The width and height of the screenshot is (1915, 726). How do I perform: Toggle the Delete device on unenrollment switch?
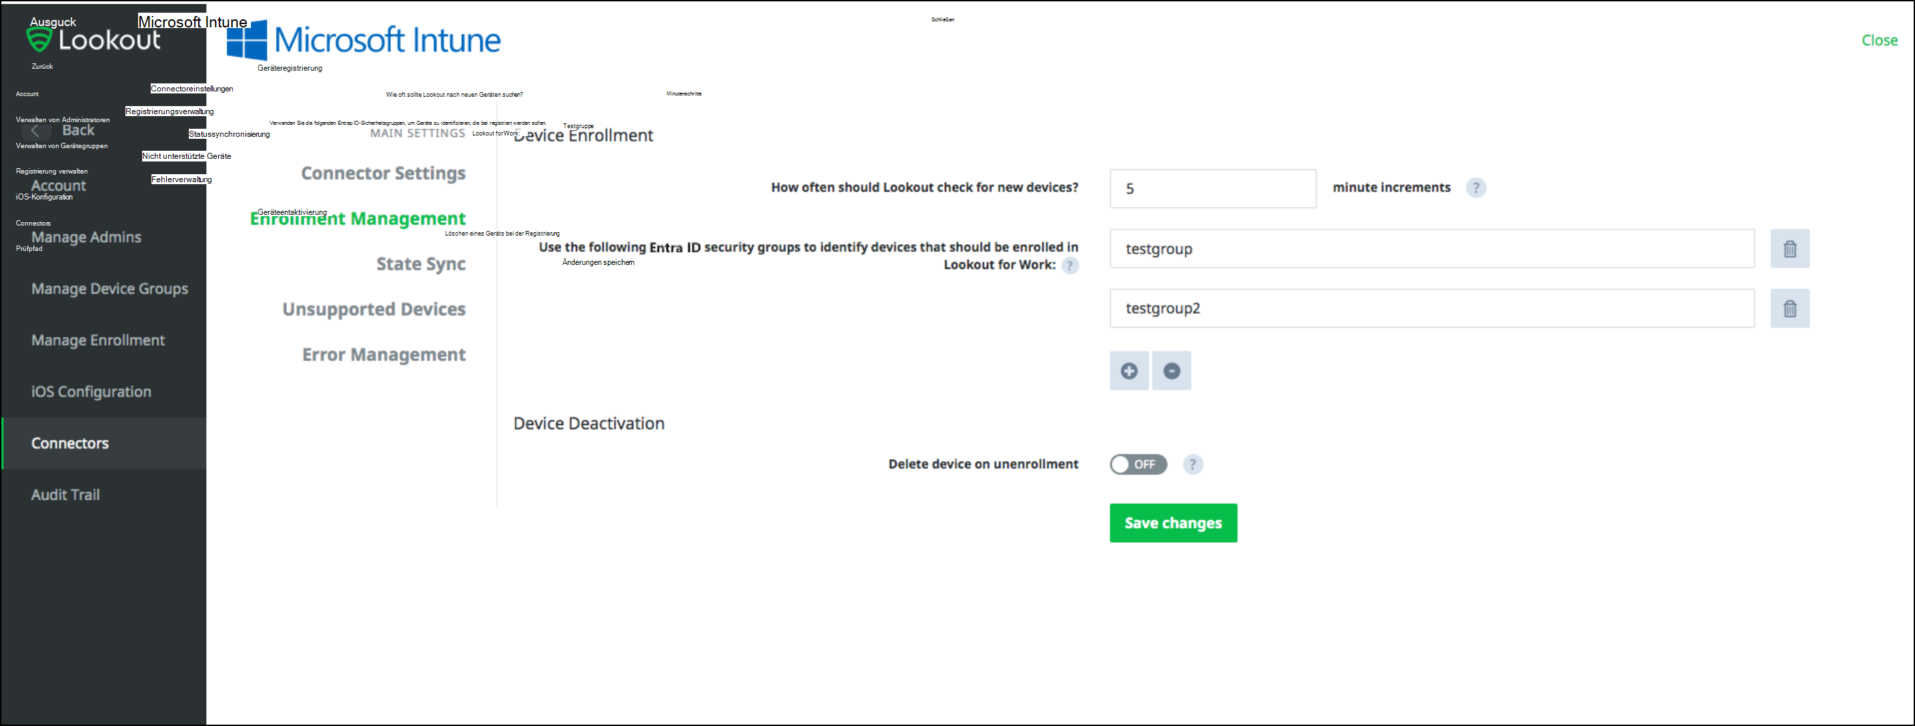(x=1137, y=464)
